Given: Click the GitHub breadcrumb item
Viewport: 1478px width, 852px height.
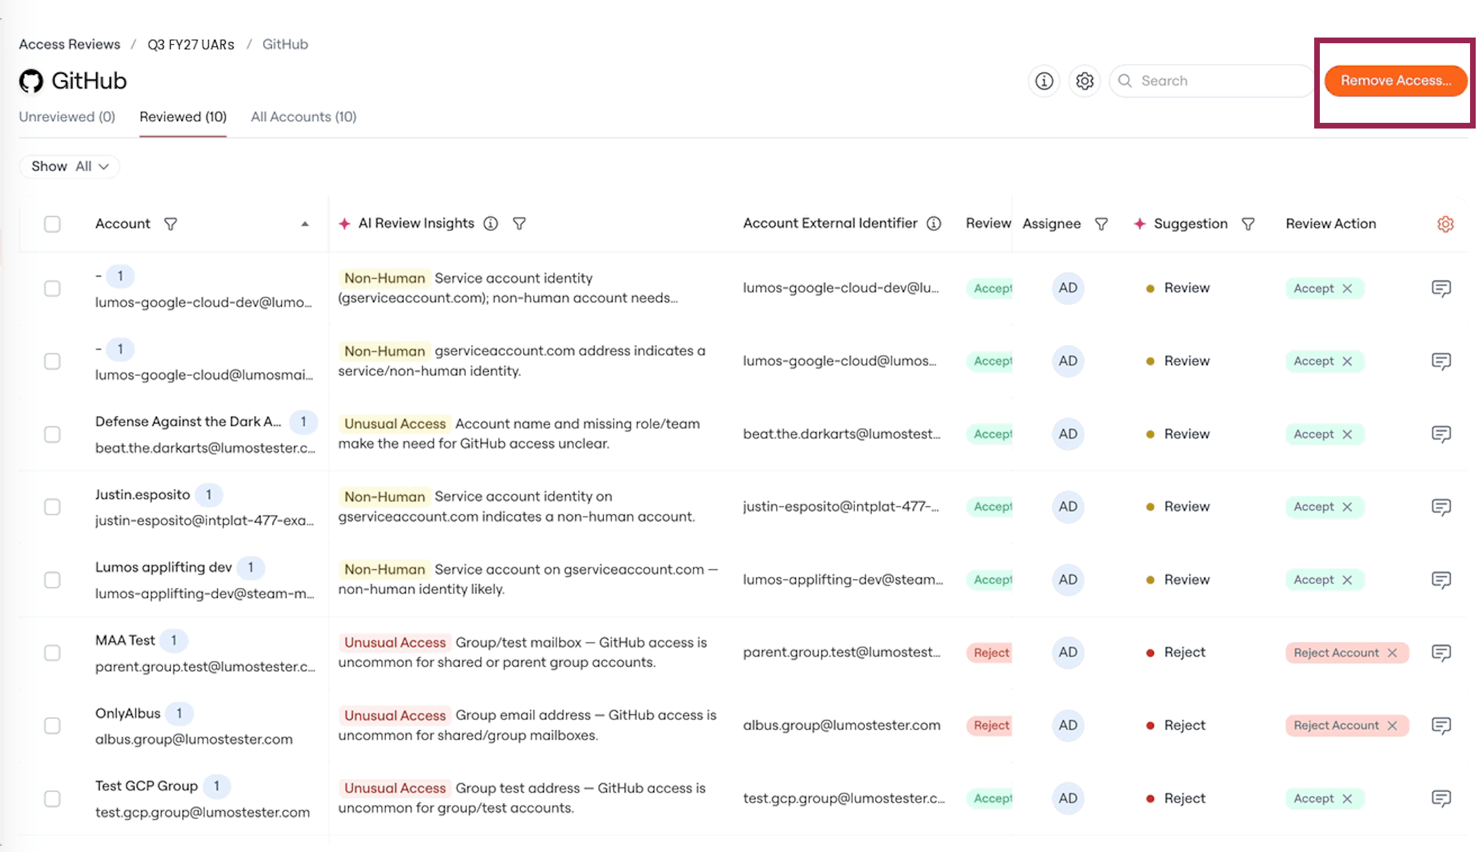Looking at the screenshot, I should [x=286, y=44].
